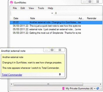Close the Another external note popup

tap(60, 50)
